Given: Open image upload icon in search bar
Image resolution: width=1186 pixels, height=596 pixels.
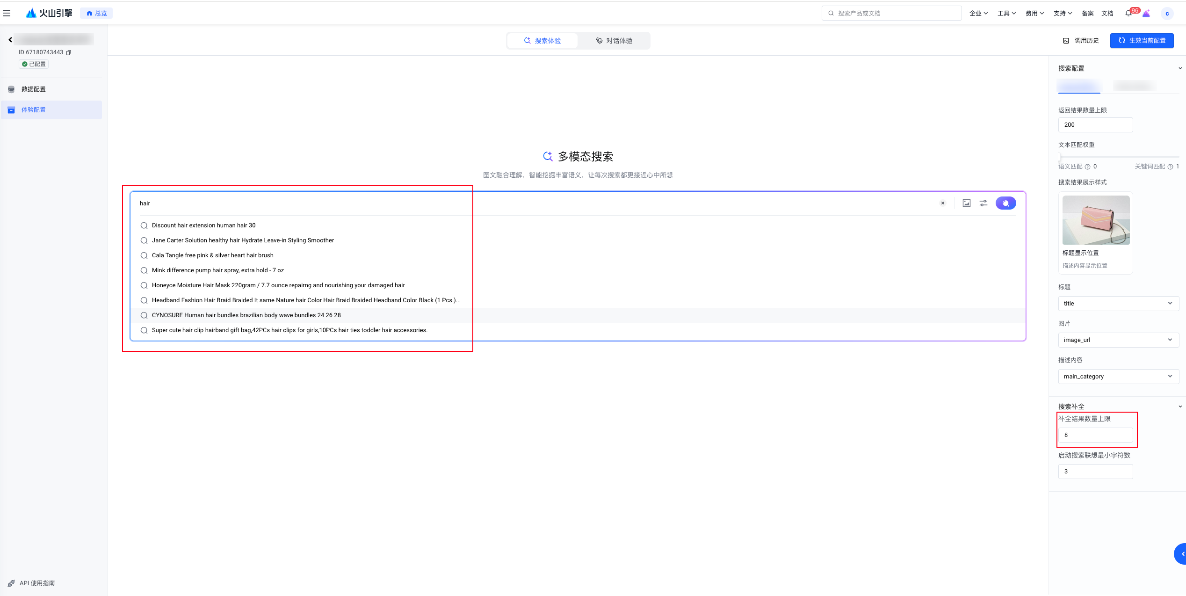Looking at the screenshot, I should tap(966, 203).
